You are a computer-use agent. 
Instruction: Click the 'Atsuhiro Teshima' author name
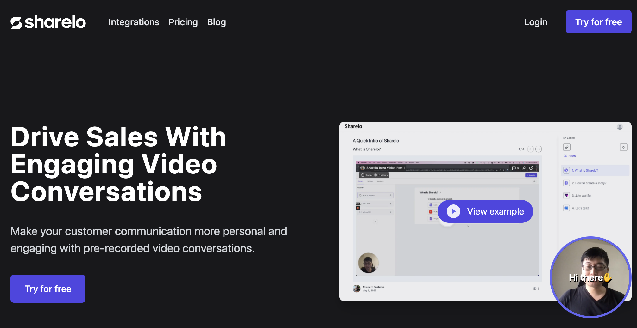coord(373,287)
